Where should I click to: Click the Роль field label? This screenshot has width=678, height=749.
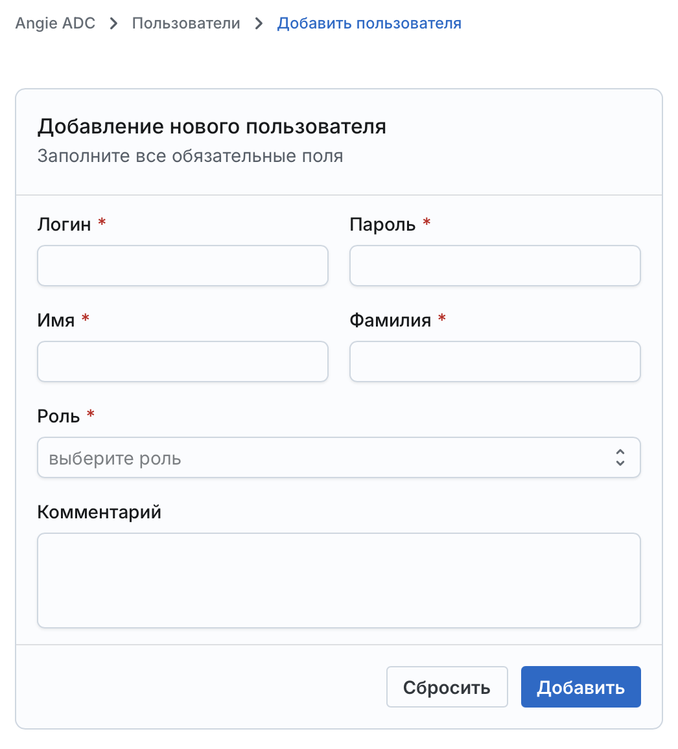(x=58, y=416)
